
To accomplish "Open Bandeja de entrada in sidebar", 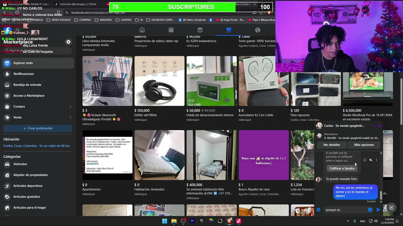I will [x=38, y=85].
